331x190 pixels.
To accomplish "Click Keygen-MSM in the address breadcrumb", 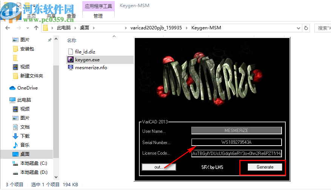I will tap(206, 28).
